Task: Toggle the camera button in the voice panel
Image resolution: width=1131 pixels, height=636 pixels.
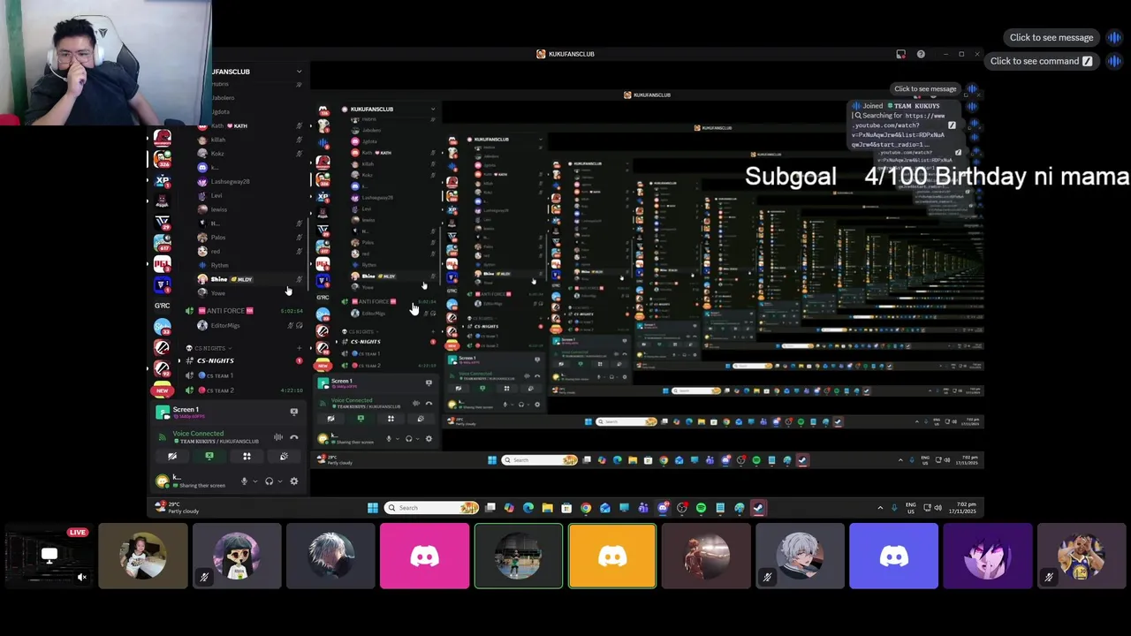Action: pyautogui.click(x=172, y=456)
